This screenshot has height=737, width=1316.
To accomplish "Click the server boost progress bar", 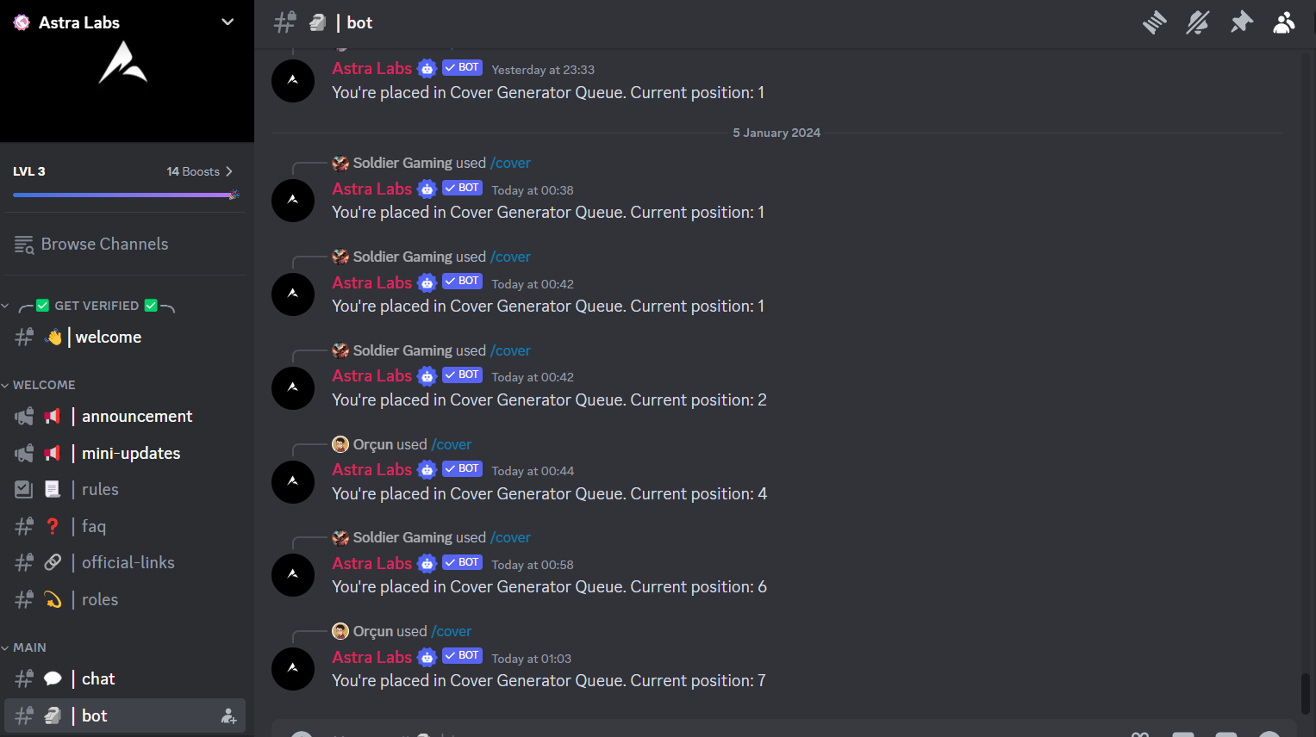I will pyautogui.click(x=126, y=195).
